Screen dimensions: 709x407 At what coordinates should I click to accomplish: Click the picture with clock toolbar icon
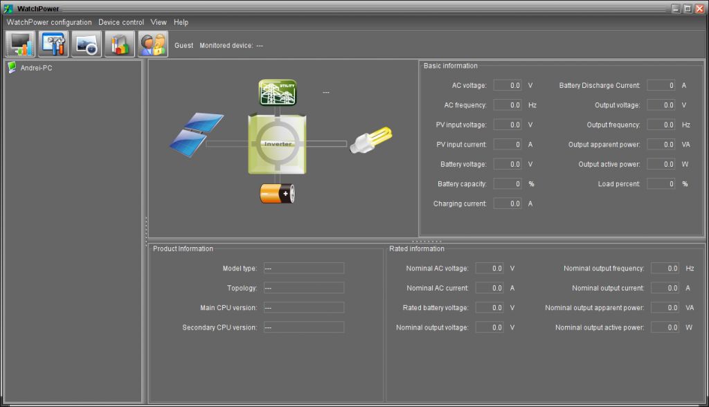point(87,44)
